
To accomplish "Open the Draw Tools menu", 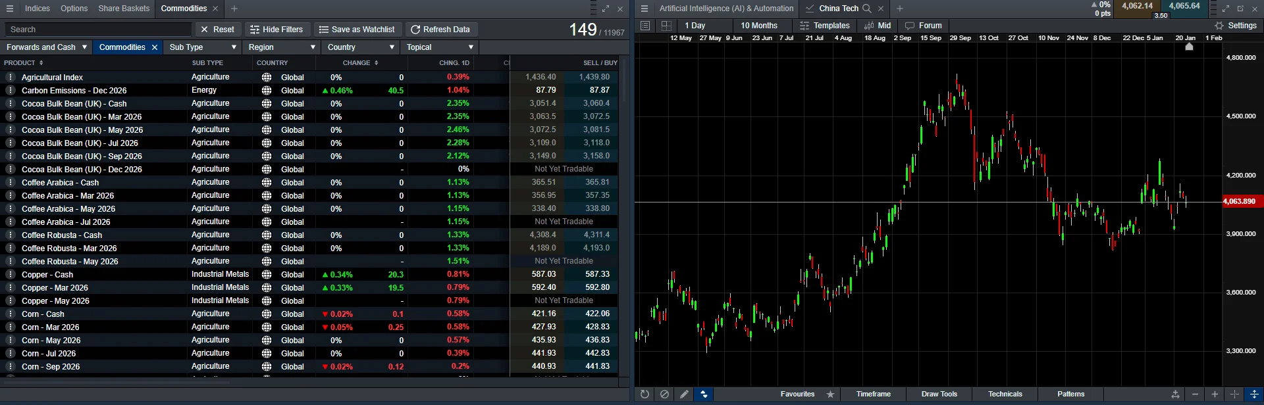I will (939, 394).
